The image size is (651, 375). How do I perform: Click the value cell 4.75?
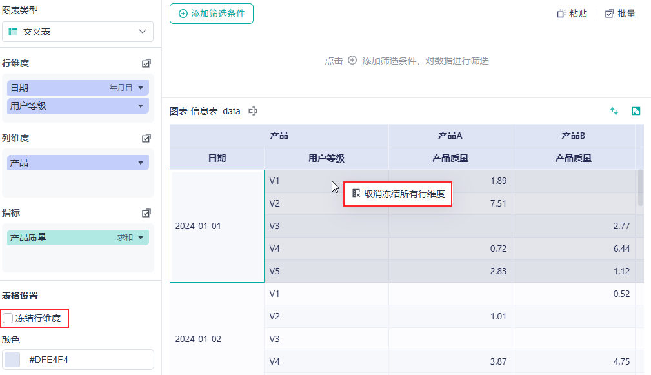click(x=574, y=361)
